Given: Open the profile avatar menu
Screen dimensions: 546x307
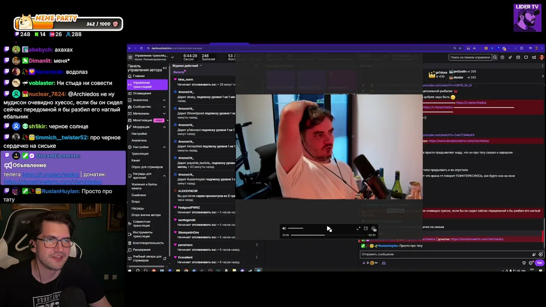Looking at the screenshot, I should tap(541, 57).
